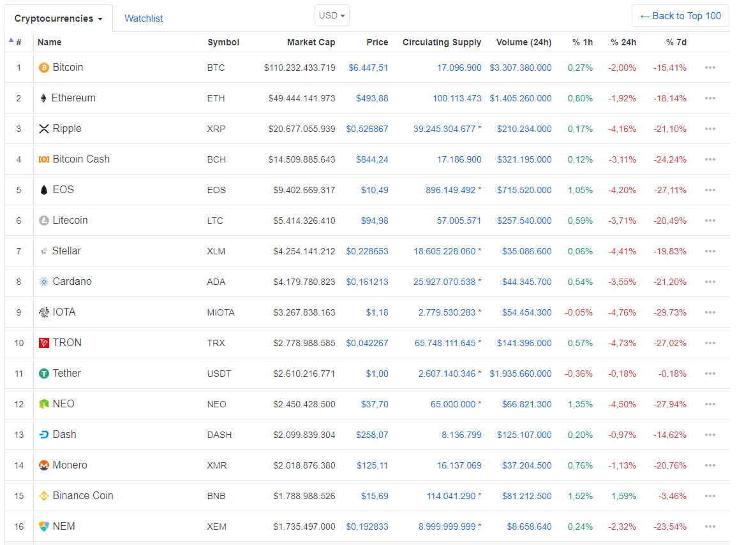Open the EOS coin name link
This screenshot has height=545, width=744.
coord(63,190)
